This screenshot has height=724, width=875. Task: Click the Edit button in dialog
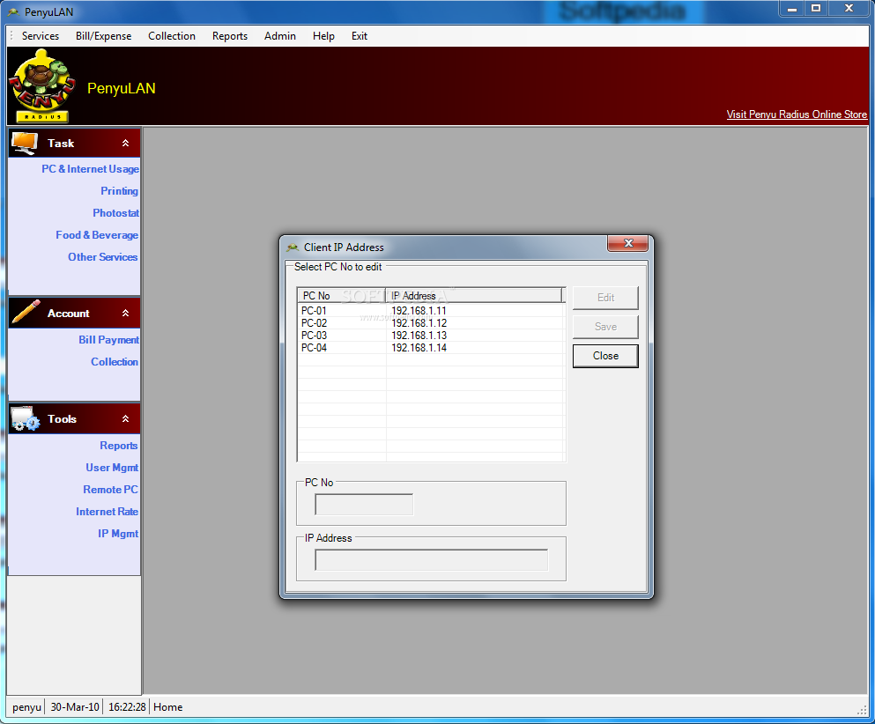coord(605,298)
